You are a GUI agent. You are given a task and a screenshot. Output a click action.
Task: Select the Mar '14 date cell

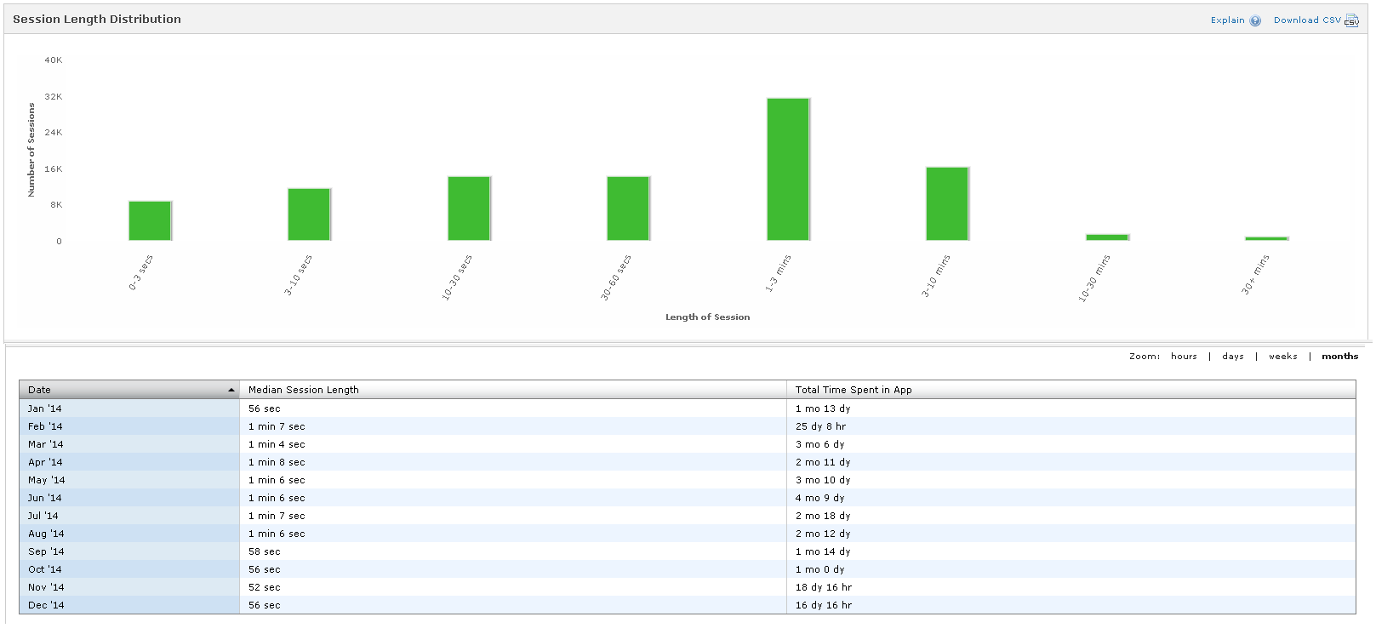pos(129,444)
